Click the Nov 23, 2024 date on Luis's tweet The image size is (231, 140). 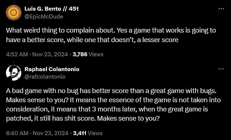[50, 54]
